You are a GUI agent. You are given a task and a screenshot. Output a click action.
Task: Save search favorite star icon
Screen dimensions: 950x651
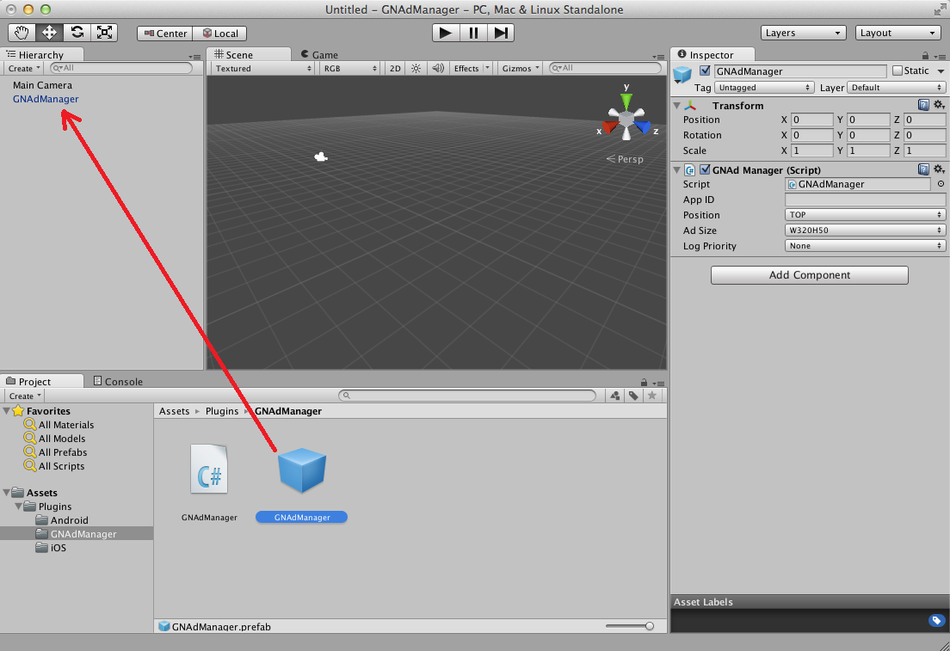point(652,396)
